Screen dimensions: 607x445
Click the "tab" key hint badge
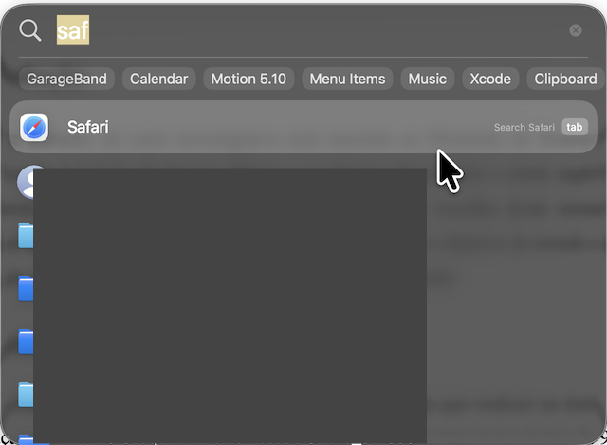pyautogui.click(x=575, y=127)
